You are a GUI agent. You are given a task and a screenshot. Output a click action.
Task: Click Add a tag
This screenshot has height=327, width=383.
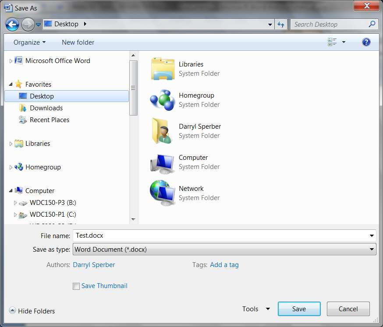click(224, 265)
